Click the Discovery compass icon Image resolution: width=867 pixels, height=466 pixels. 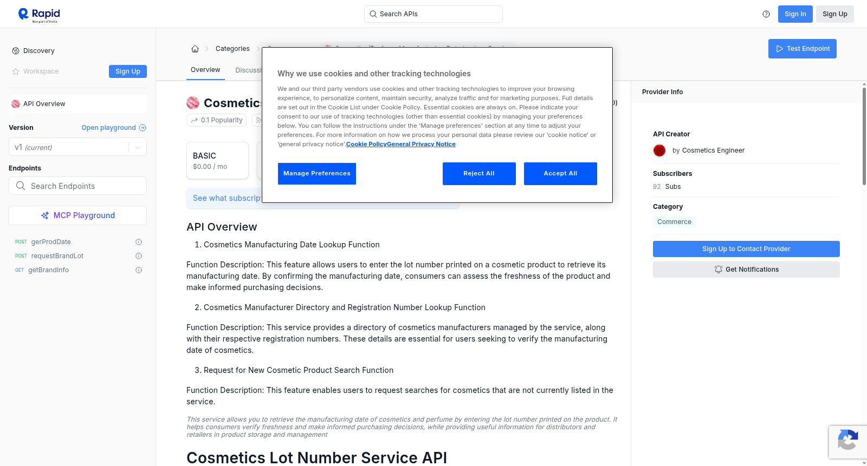[16, 51]
